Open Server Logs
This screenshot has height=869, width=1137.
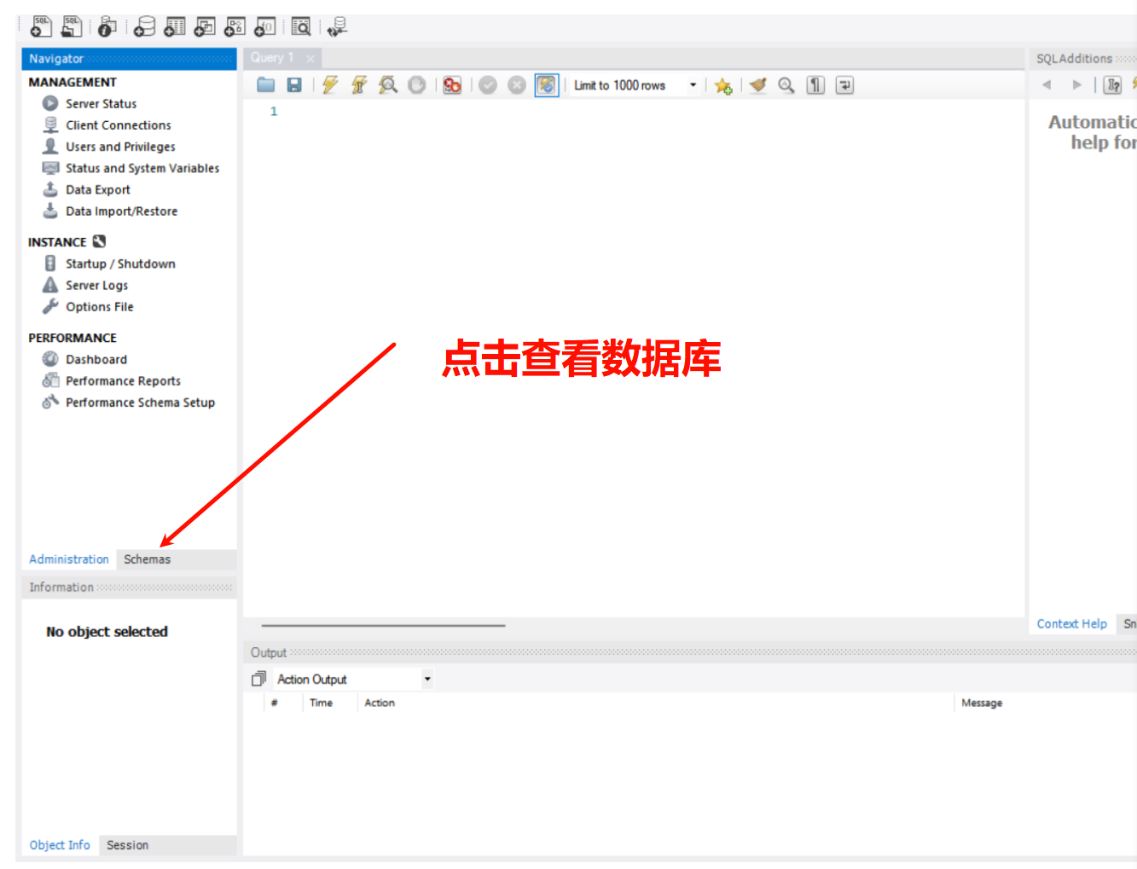96,285
